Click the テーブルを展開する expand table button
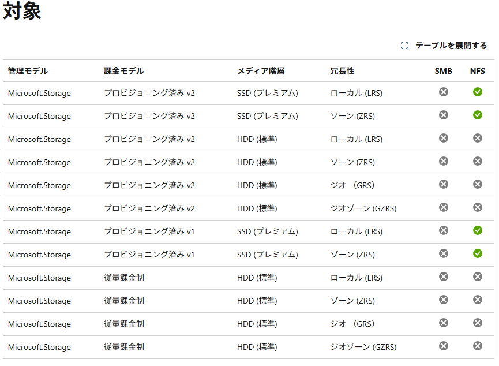The height and width of the screenshot is (366, 499). pos(444,46)
